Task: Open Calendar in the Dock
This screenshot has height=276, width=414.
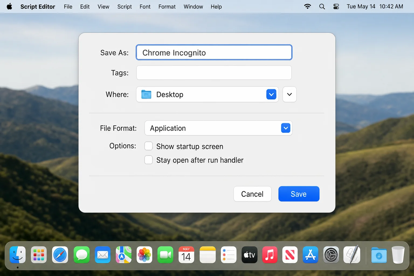Action: (186, 255)
